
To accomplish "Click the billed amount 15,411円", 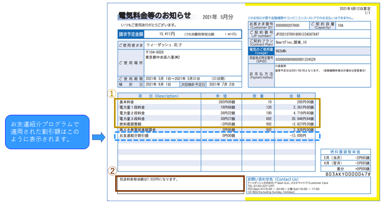I will [x=167, y=34].
